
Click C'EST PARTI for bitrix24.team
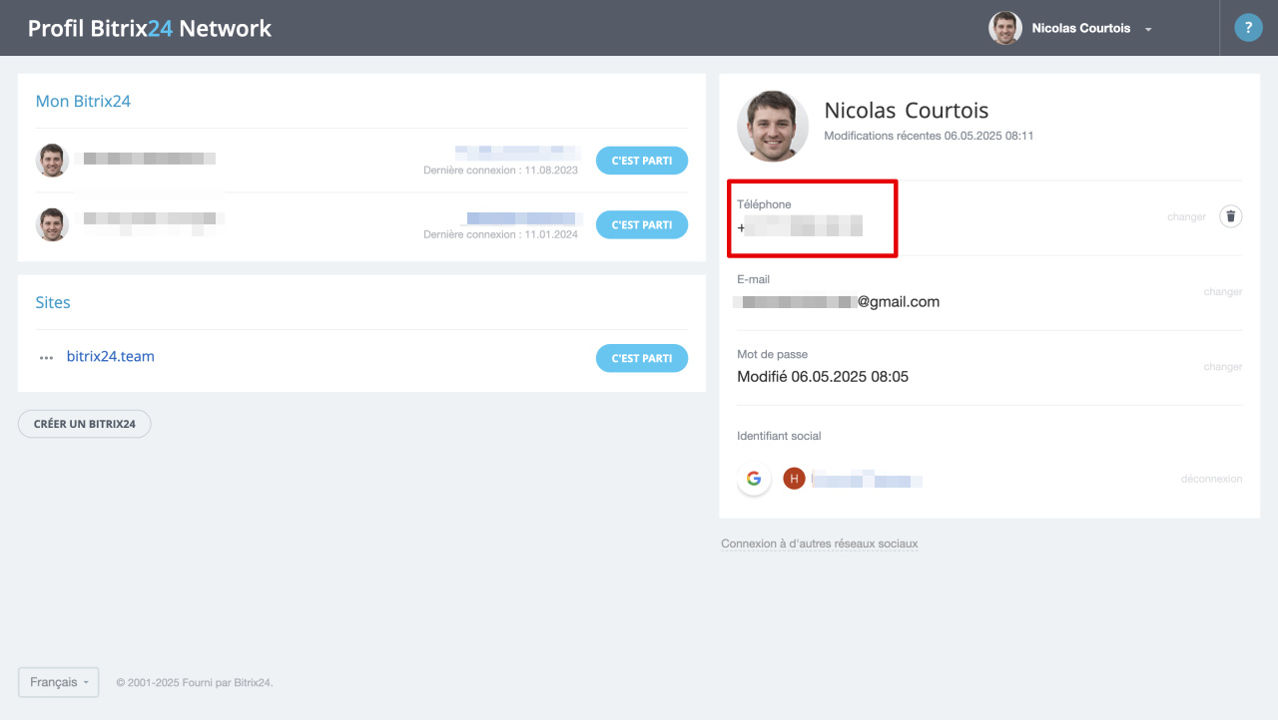(x=642, y=358)
